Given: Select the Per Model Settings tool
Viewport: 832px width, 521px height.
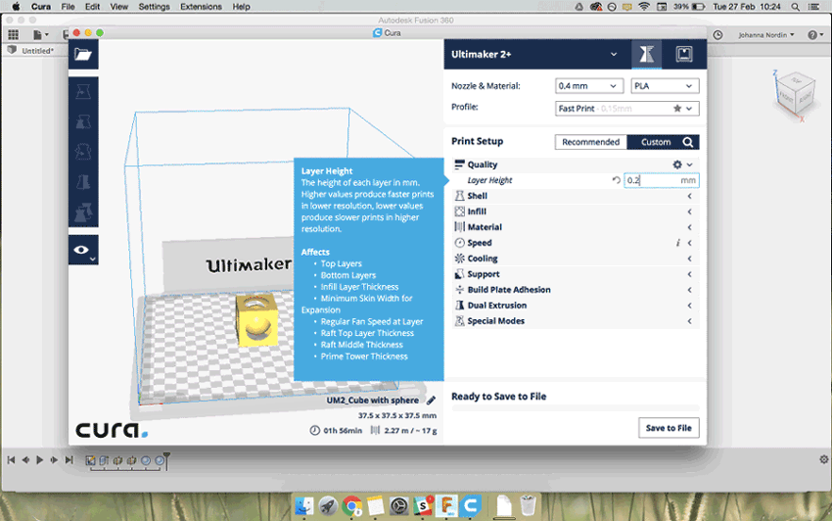Looking at the screenshot, I should (83, 213).
